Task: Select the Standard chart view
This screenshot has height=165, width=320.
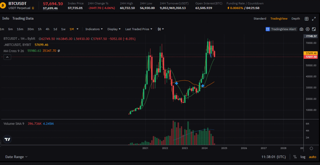Action: pyautogui.click(x=260, y=18)
